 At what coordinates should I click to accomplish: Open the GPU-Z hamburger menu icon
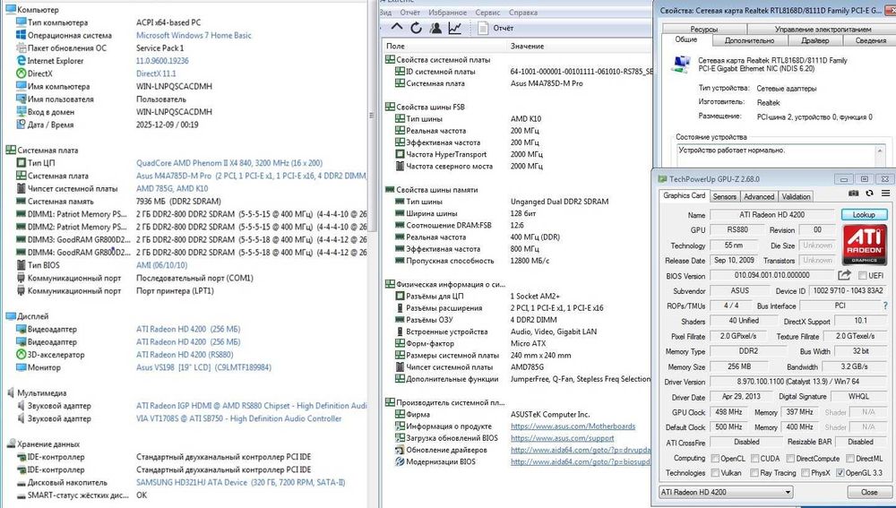pyautogui.click(x=885, y=194)
